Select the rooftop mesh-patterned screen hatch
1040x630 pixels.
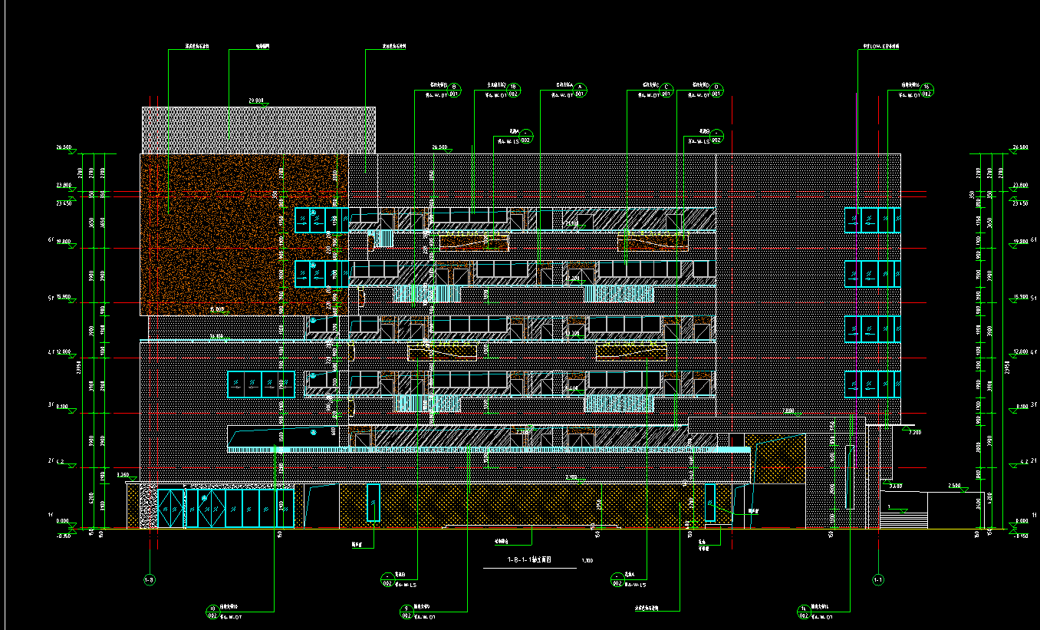point(258,129)
